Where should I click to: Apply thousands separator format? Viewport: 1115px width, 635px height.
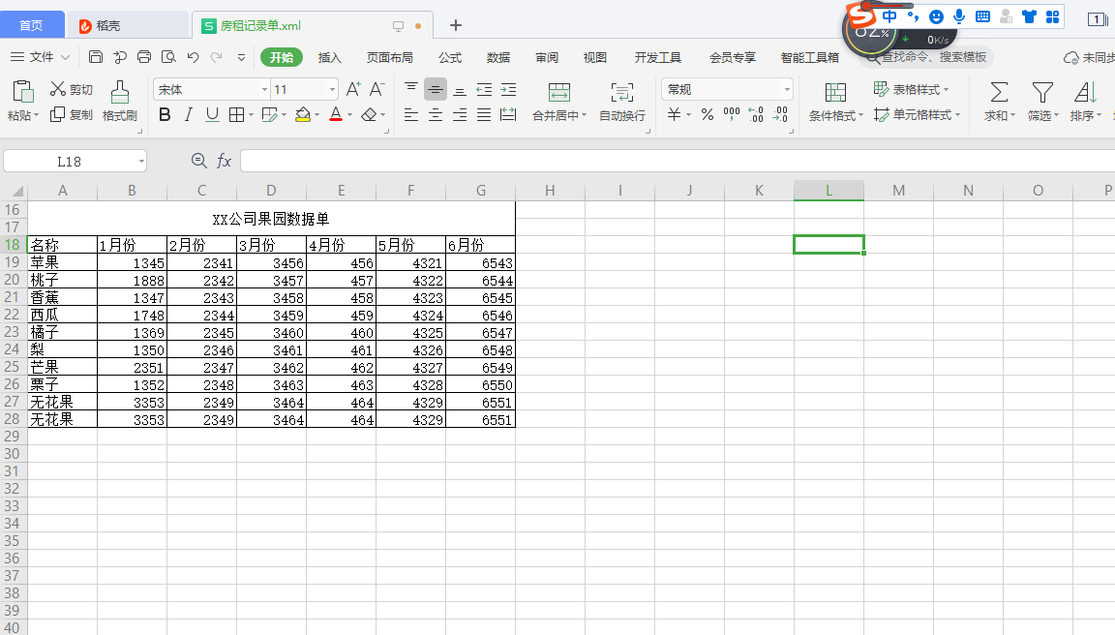point(731,114)
